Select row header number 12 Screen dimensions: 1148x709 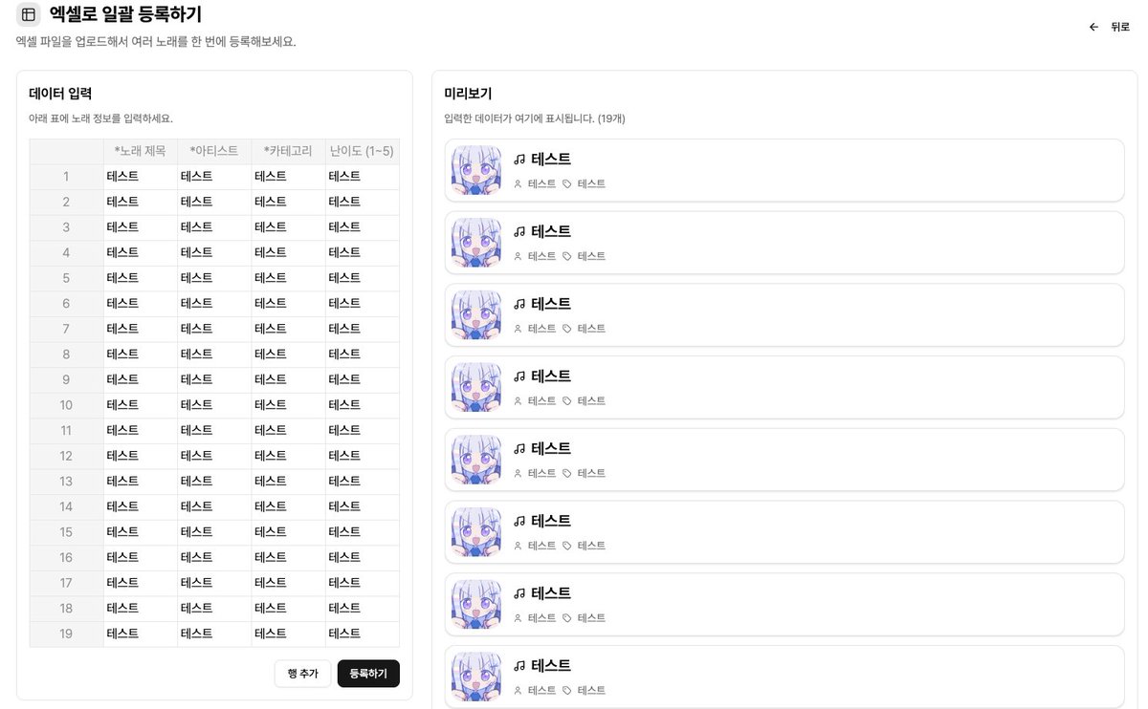pyautogui.click(x=66, y=456)
